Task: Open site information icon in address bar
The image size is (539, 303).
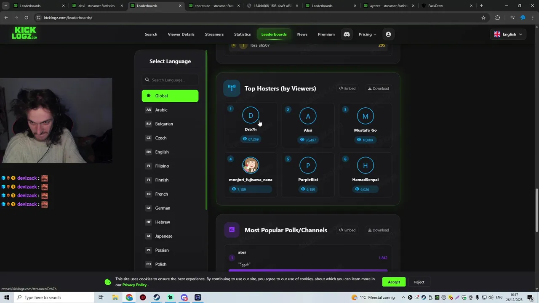Action: coord(38,18)
